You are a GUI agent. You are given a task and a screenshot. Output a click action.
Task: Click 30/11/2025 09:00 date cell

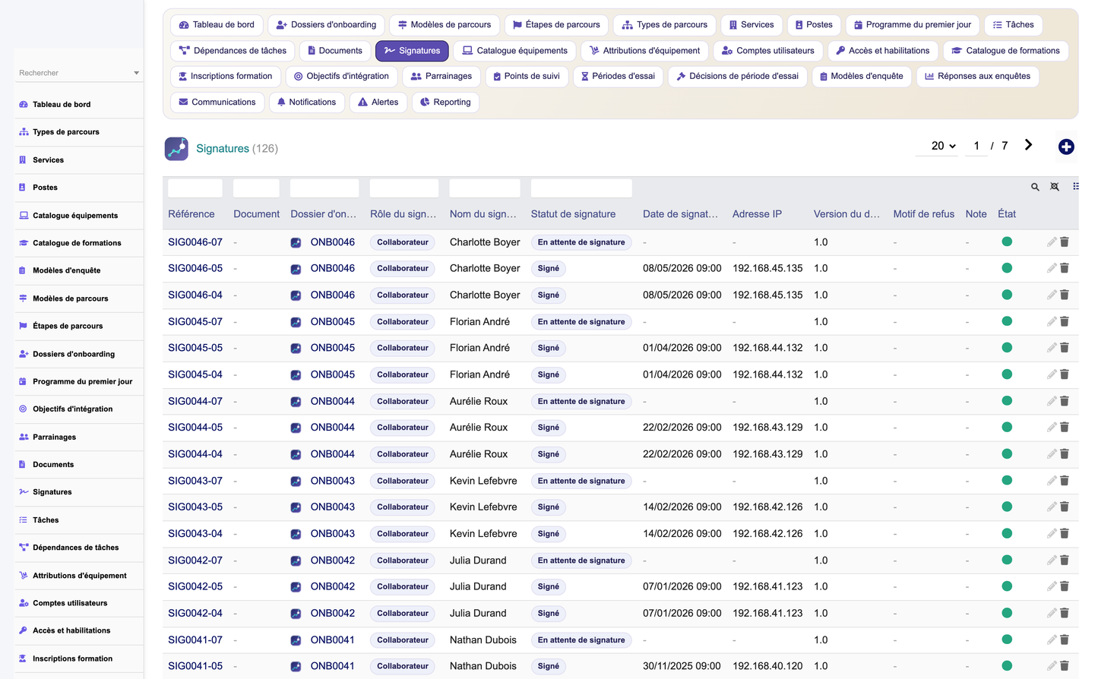682,666
